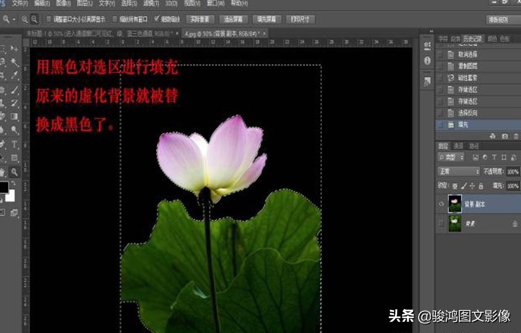The width and height of the screenshot is (521, 333).
Task: Enable the 缩放所有窗口 checkbox
Action: (x=114, y=19)
